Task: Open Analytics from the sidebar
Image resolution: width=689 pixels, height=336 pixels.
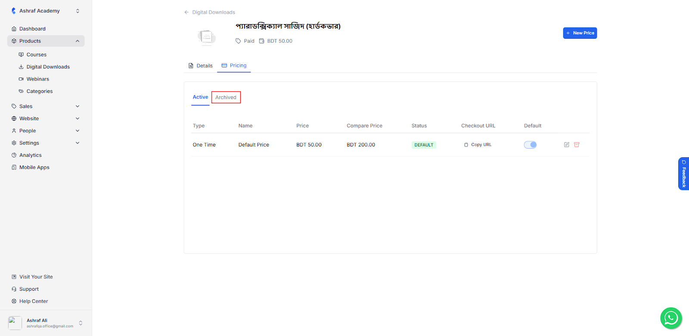Action: click(30, 155)
